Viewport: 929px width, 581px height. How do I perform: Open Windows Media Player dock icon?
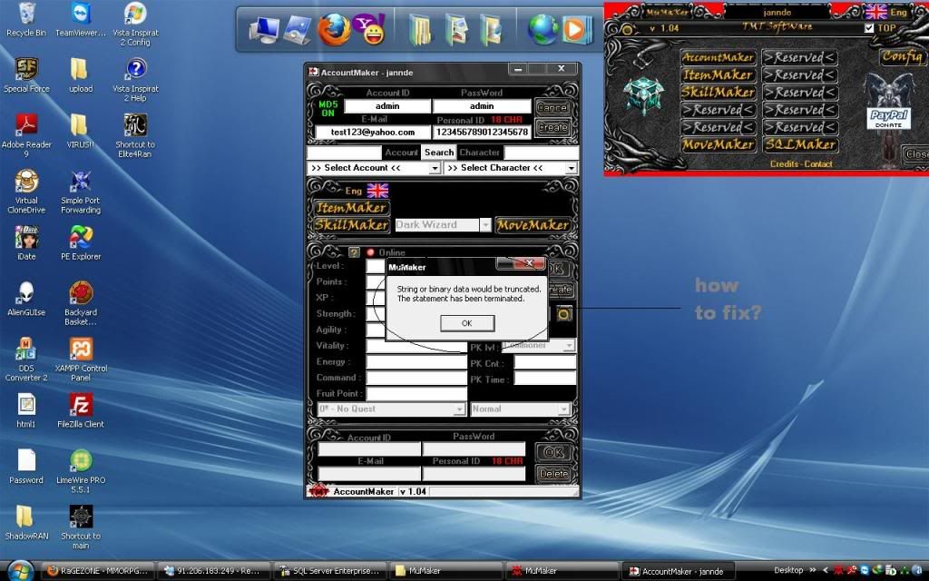pyautogui.click(x=577, y=30)
